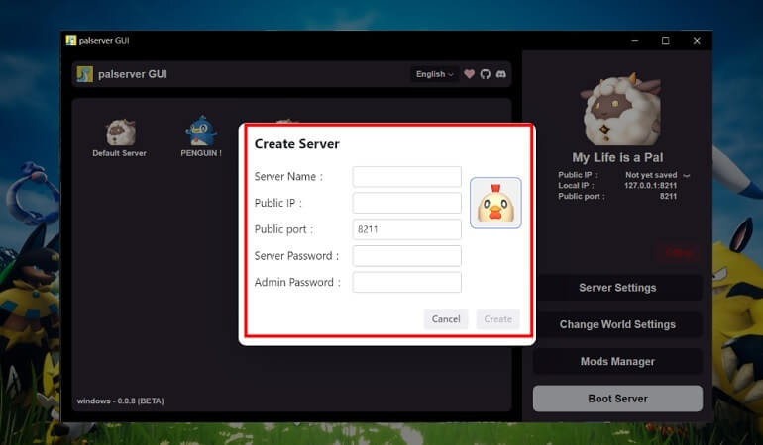Click Boot Server

[x=617, y=399]
